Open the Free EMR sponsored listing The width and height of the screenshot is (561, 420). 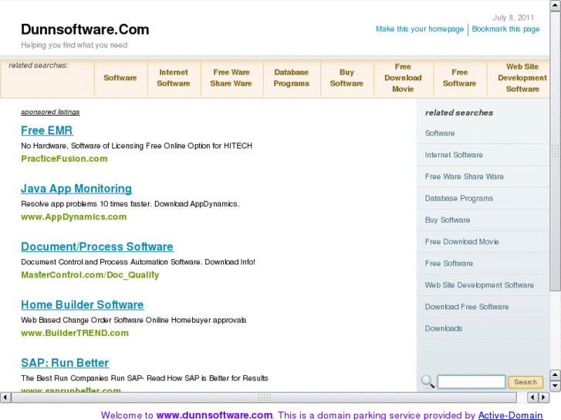pyautogui.click(x=47, y=130)
